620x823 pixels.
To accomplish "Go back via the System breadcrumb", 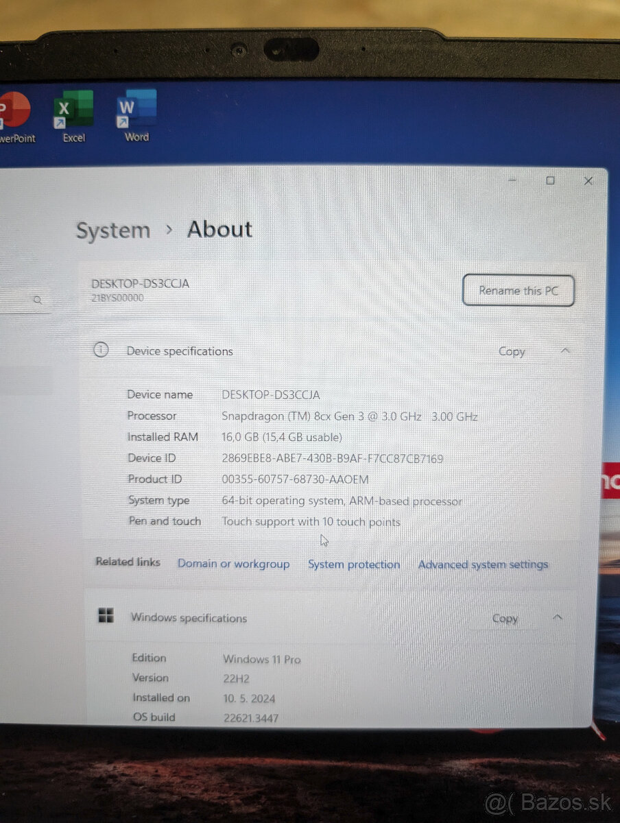I will click(112, 230).
